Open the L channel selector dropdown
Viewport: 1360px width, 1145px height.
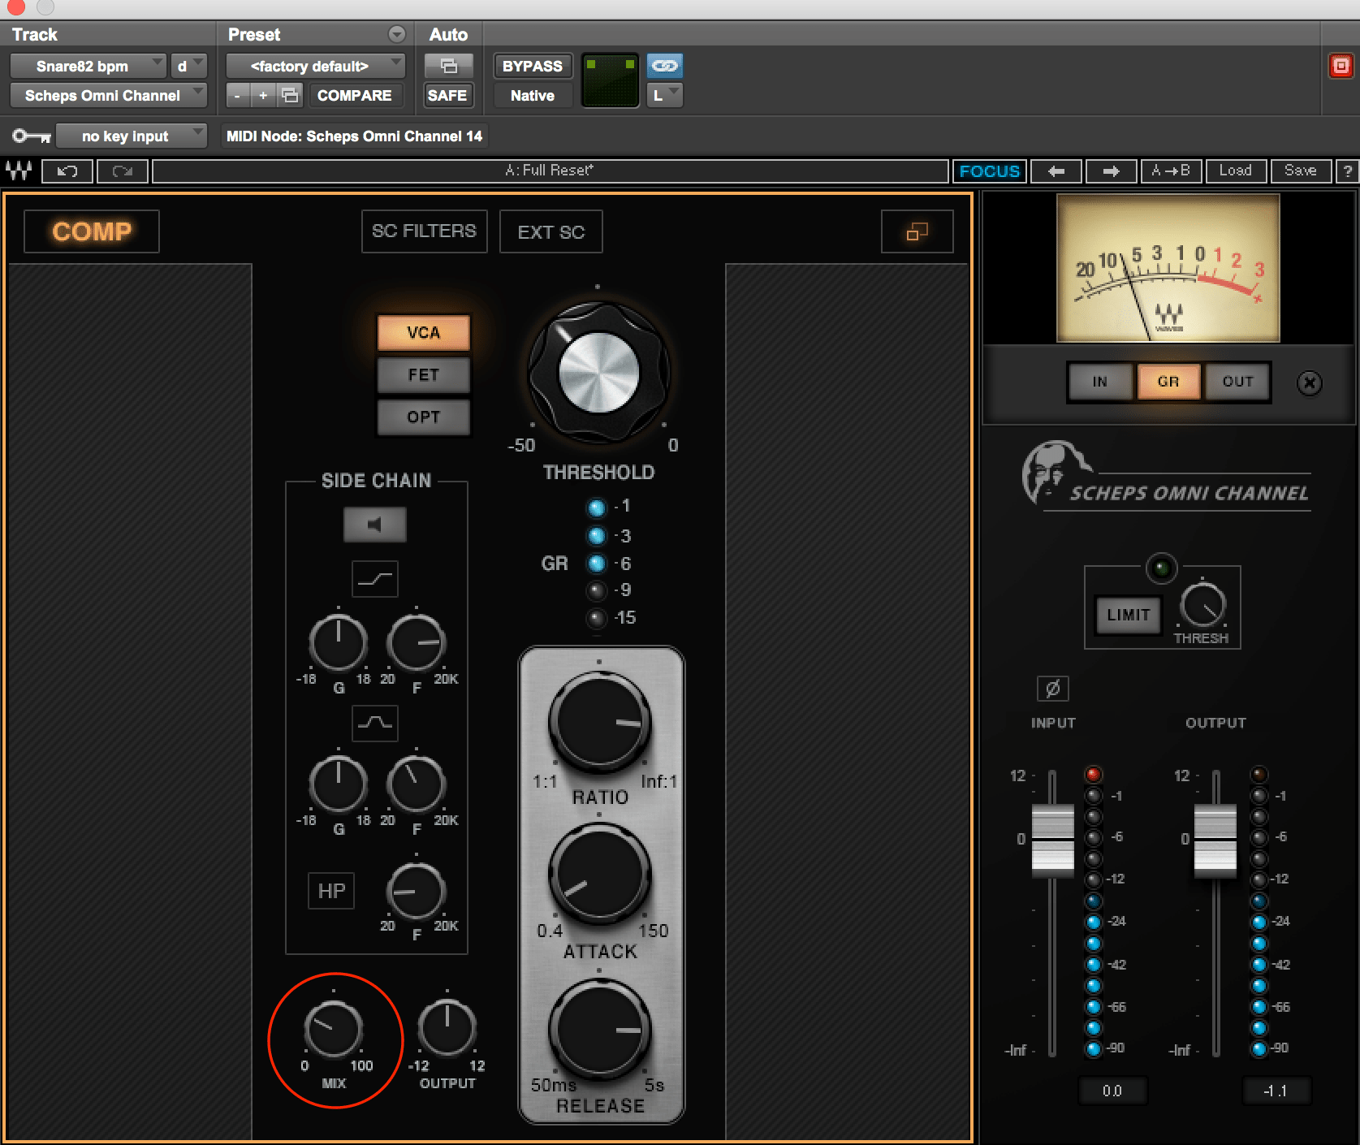664,95
